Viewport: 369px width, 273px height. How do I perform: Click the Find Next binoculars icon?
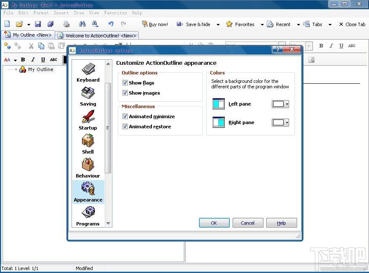[95, 24]
